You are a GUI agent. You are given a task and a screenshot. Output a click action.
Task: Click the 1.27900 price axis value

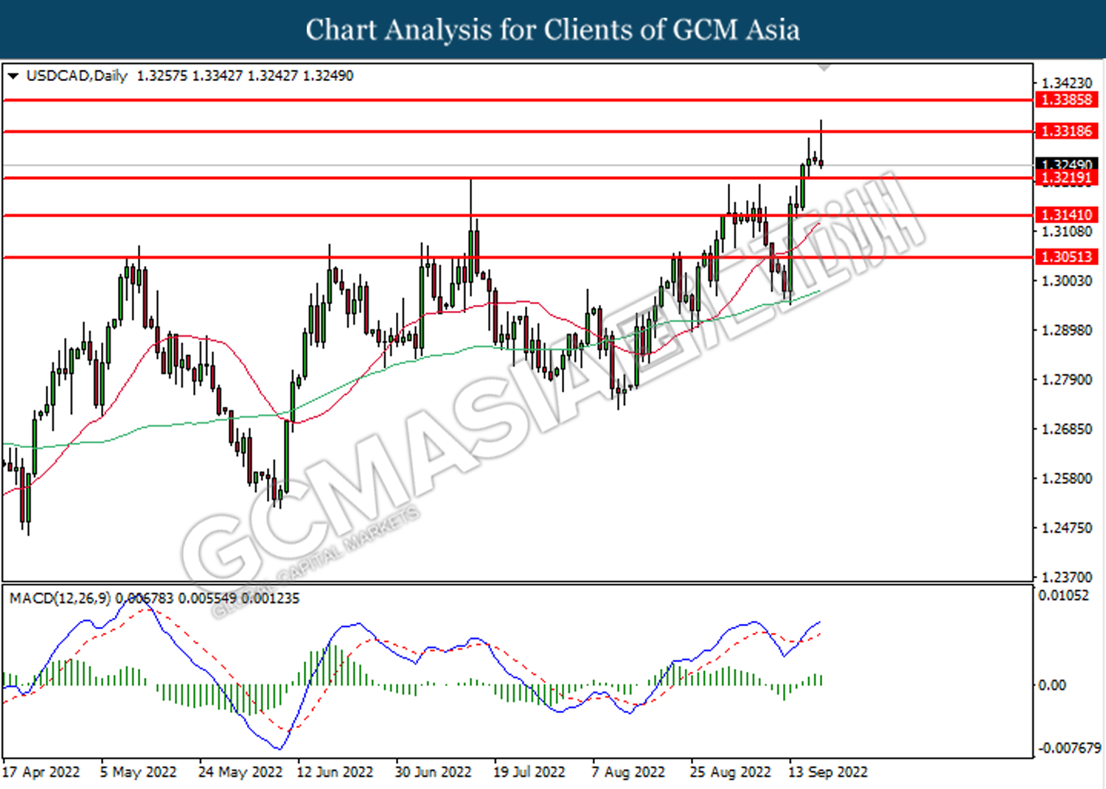pyautogui.click(x=1066, y=379)
